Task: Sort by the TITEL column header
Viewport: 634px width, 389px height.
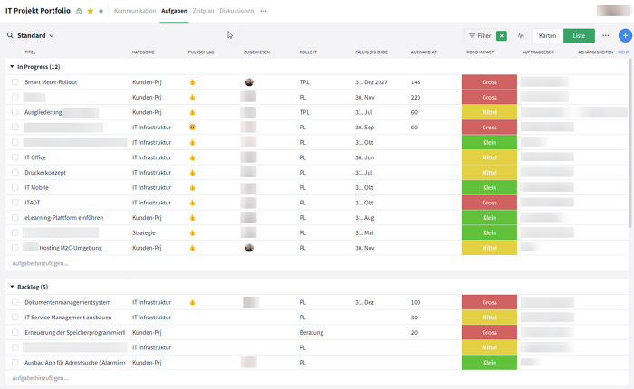Action: coord(30,52)
